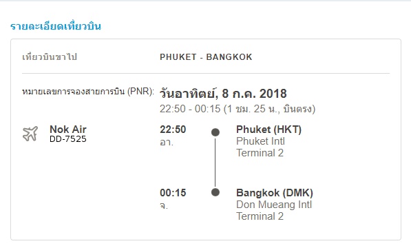Click the arrival dot at Bangkok
Screen dimensions: 411x248
pos(215,192)
